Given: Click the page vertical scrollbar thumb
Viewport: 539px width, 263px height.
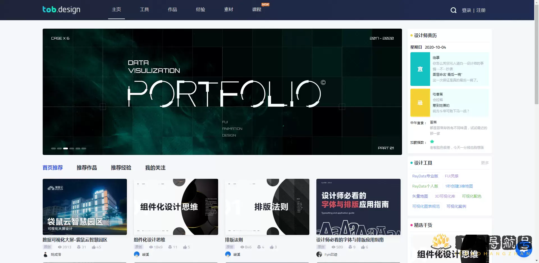Looking at the screenshot, I should coord(536,55).
